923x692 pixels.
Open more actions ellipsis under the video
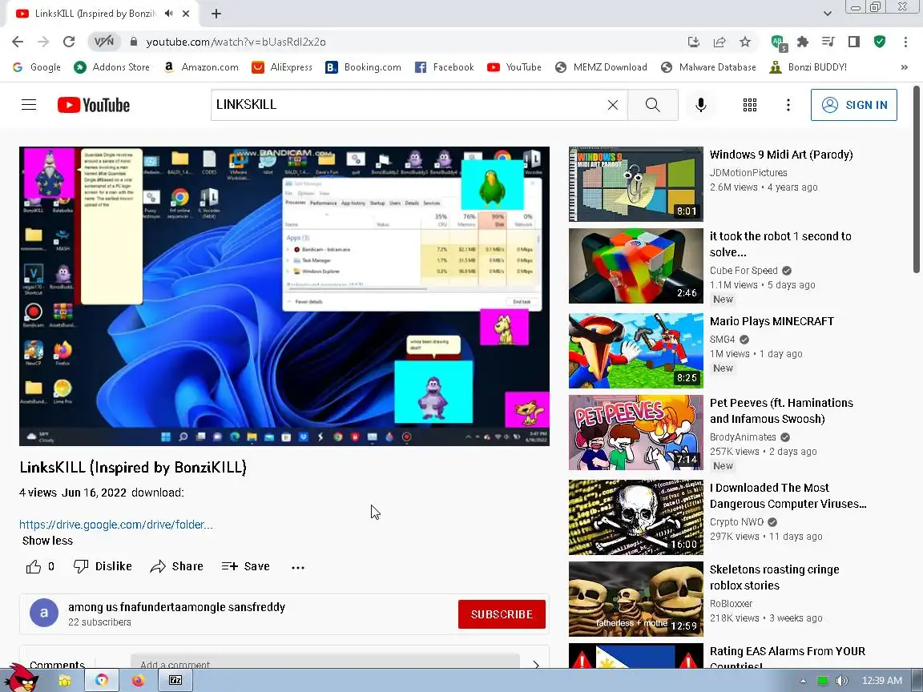pyautogui.click(x=298, y=567)
